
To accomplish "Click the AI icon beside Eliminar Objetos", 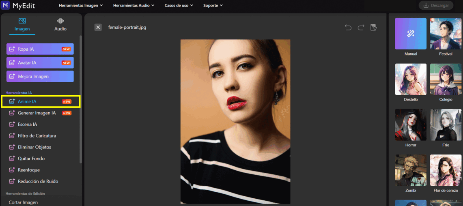I will coord(12,147).
